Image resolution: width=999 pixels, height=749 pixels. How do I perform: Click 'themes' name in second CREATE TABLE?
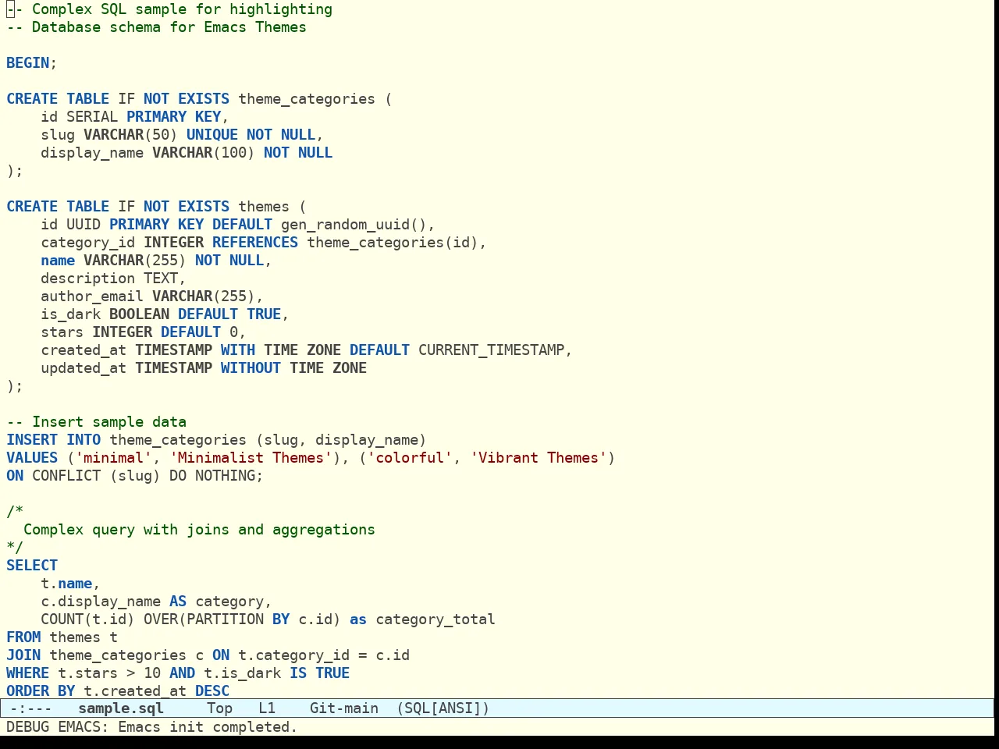[264, 207]
